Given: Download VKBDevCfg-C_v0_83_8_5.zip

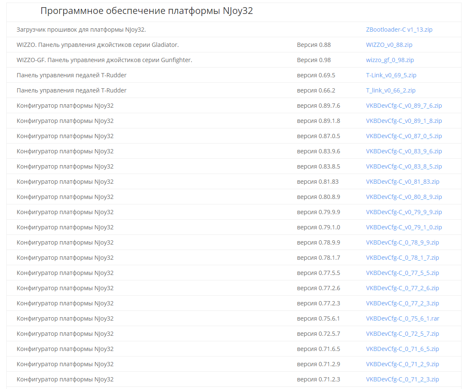Looking at the screenshot, I should click(x=404, y=166).
